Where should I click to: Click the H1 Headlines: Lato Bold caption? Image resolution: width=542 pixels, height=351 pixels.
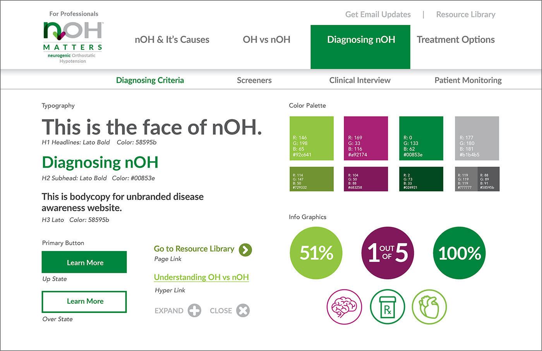[x=76, y=142]
